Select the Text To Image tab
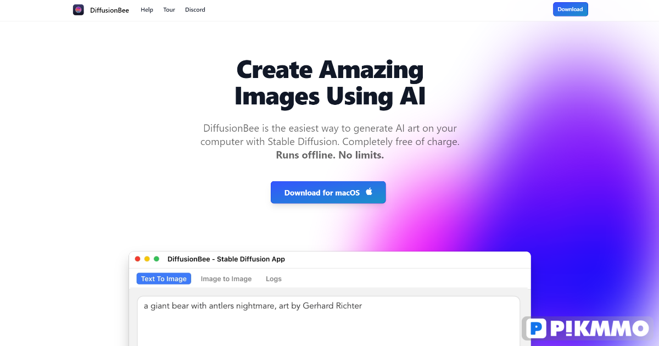 click(164, 279)
